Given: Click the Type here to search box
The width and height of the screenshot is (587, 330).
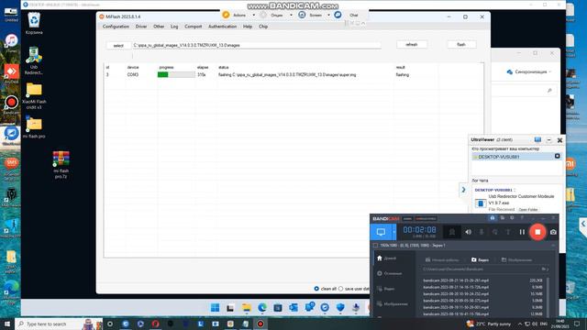Looking at the screenshot, I should 58,324.
